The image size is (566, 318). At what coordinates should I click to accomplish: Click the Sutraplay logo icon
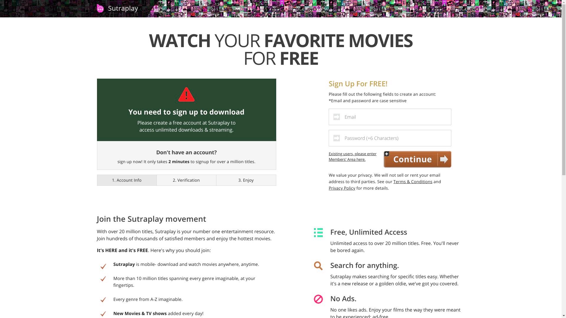100,8
